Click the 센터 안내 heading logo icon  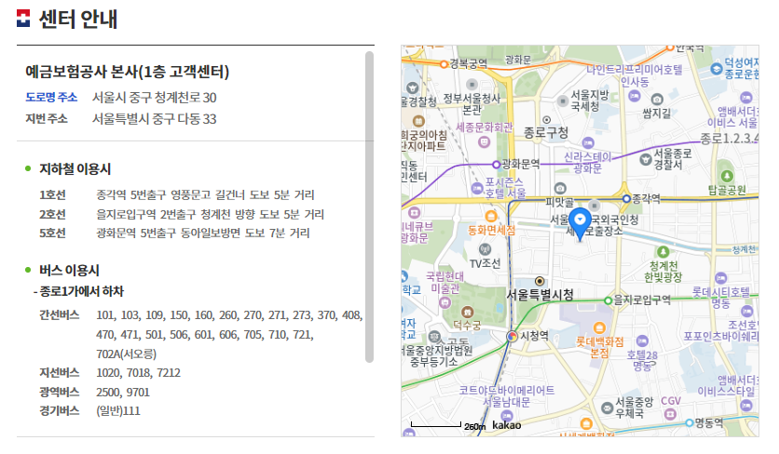pyautogui.click(x=23, y=19)
